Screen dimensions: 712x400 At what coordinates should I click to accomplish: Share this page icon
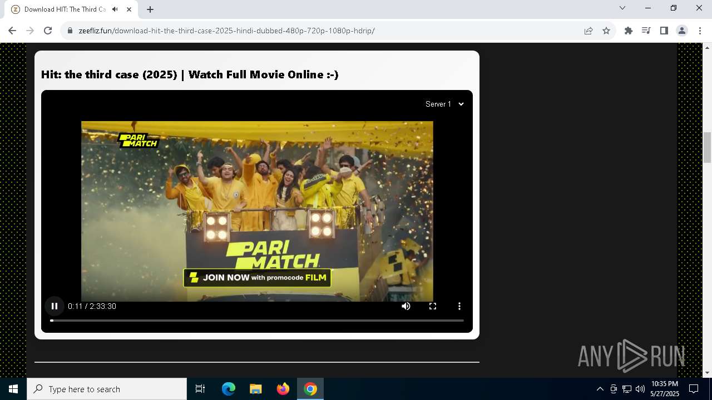tap(589, 31)
